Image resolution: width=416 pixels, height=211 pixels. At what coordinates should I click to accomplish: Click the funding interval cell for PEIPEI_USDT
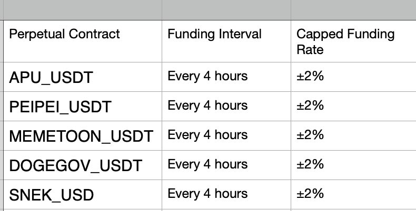pos(226,106)
